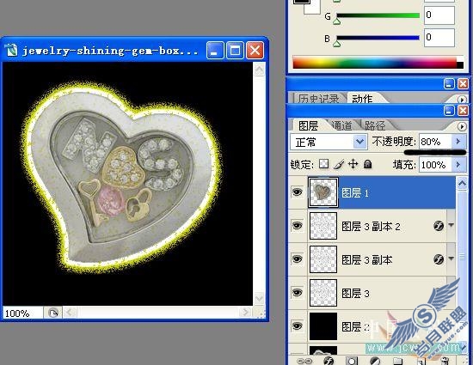Image resolution: width=473 pixels, height=365 pixels.
Task: Select 图层 3 layer thumbnail
Action: point(323,292)
